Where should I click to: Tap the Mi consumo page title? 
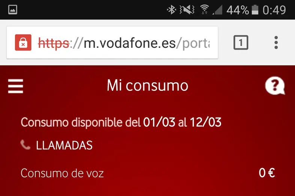pyautogui.click(x=147, y=86)
